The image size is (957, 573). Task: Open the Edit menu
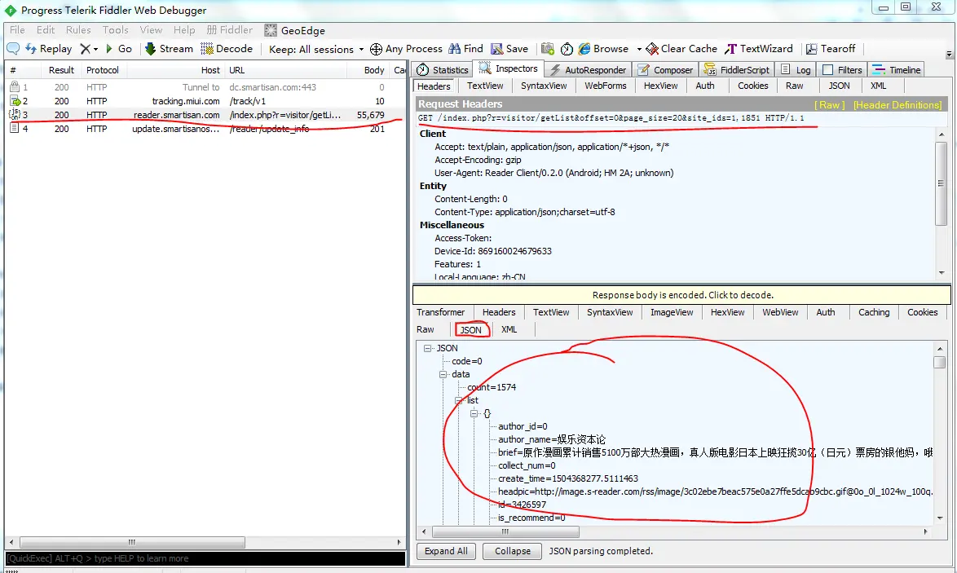45,30
